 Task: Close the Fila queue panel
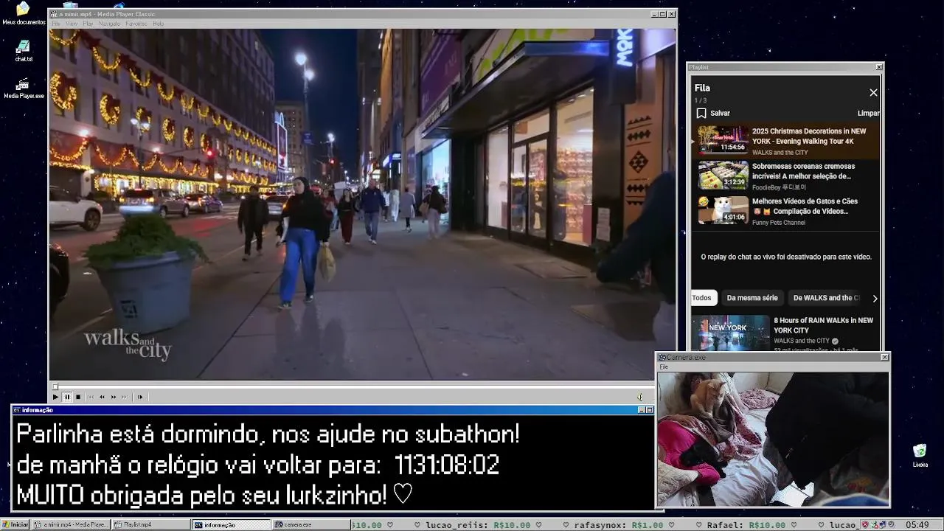click(x=873, y=92)
